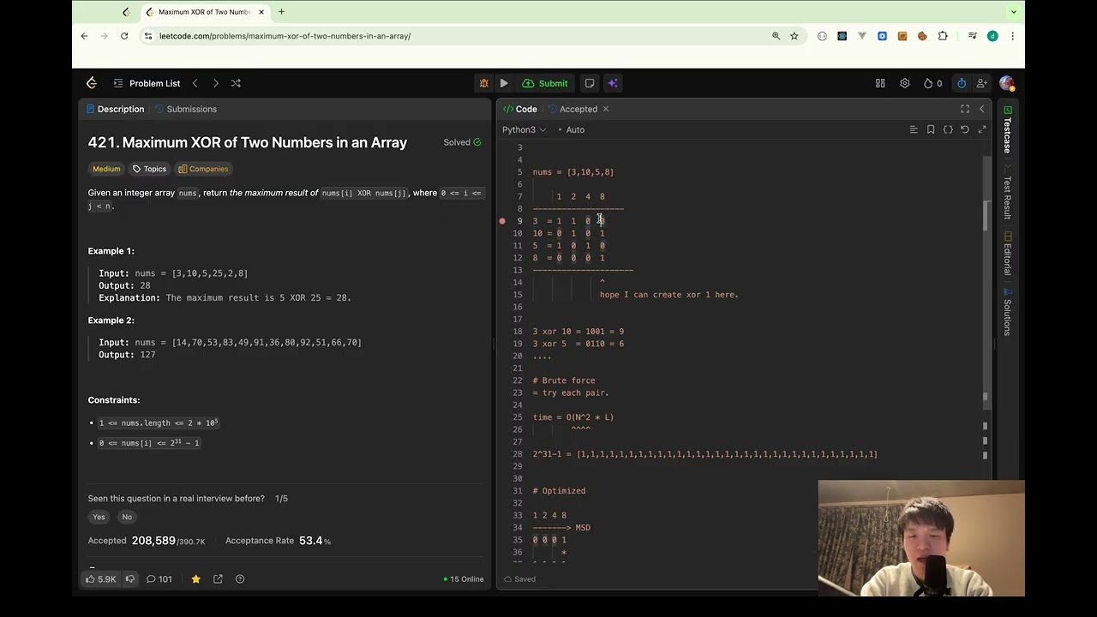This screenshot has height=617, width=1097.
Task: Open the browser zoom magnifier icon
Action: click(776, 36)
